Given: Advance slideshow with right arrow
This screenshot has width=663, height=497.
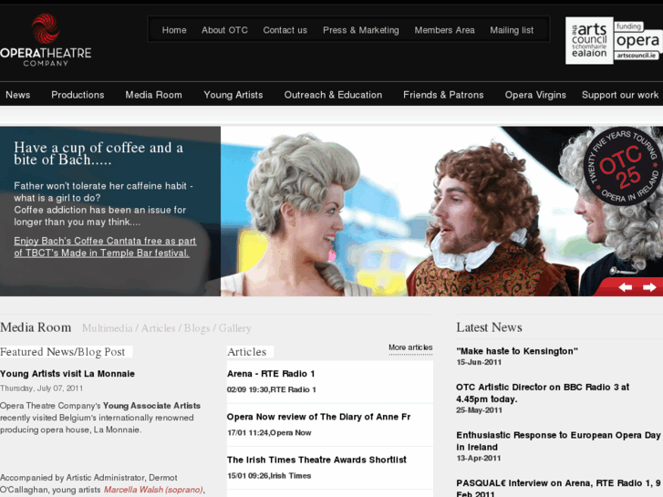Looking at the screenshot, I should click(x=649, y=287).
